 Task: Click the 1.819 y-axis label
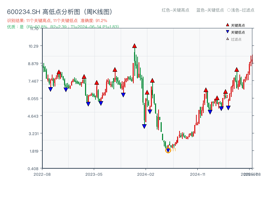[34, 151]
